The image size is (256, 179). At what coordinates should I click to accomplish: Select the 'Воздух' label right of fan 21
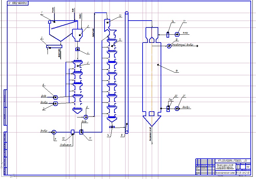186,107
